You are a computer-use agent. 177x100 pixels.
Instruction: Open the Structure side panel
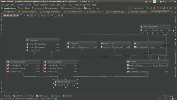[x=1, y=30]
